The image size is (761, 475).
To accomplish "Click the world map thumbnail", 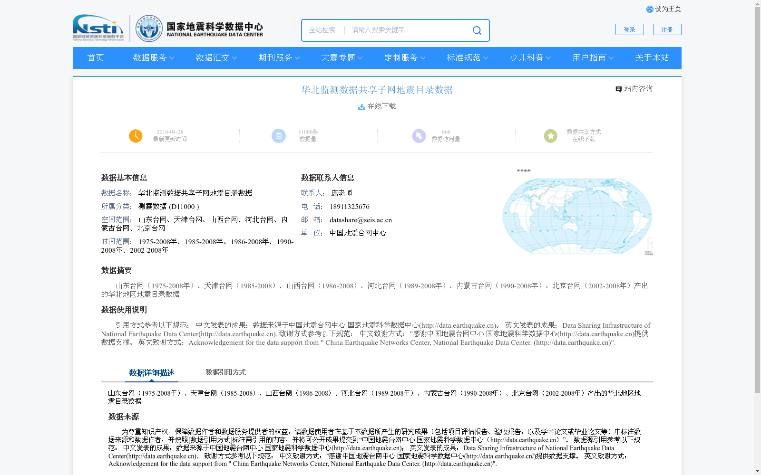I will coord(577,212).
